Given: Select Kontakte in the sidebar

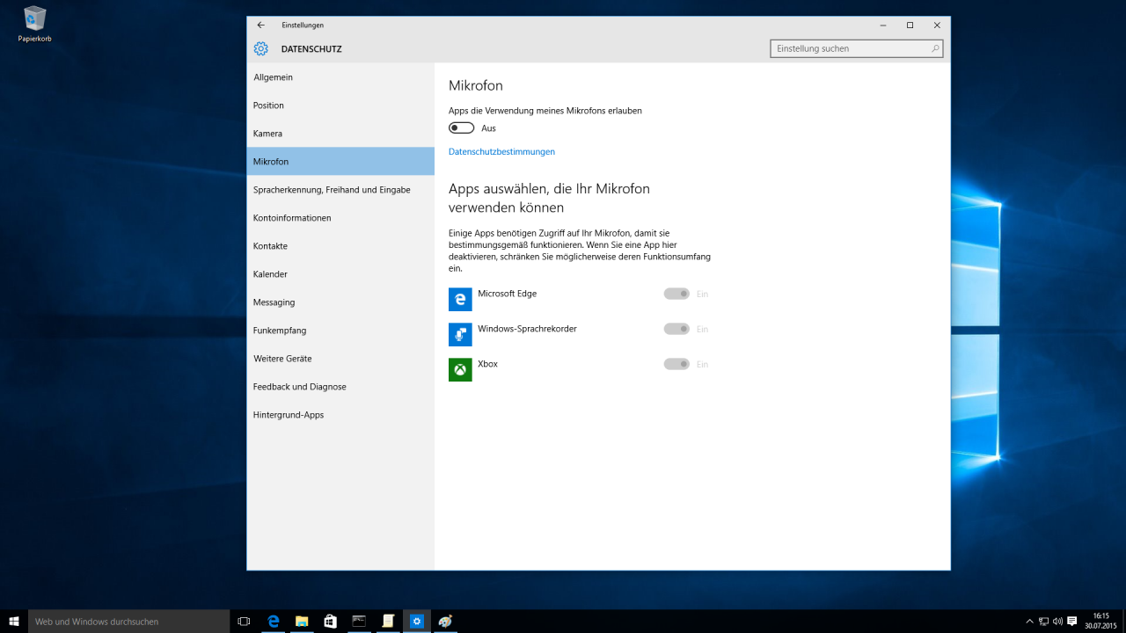Looking at the screenshot, I should [340, 246].
